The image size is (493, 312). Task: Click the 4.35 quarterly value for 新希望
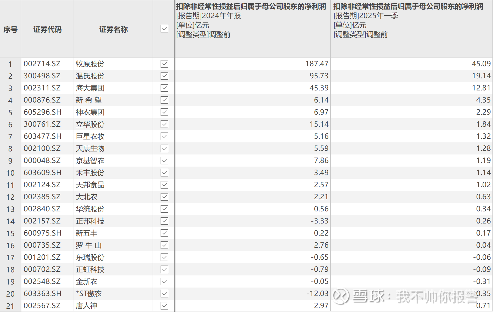click(483, 100)
